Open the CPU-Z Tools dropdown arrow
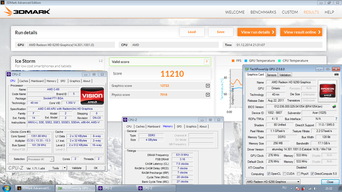The image size is (342, 192). 65,168
